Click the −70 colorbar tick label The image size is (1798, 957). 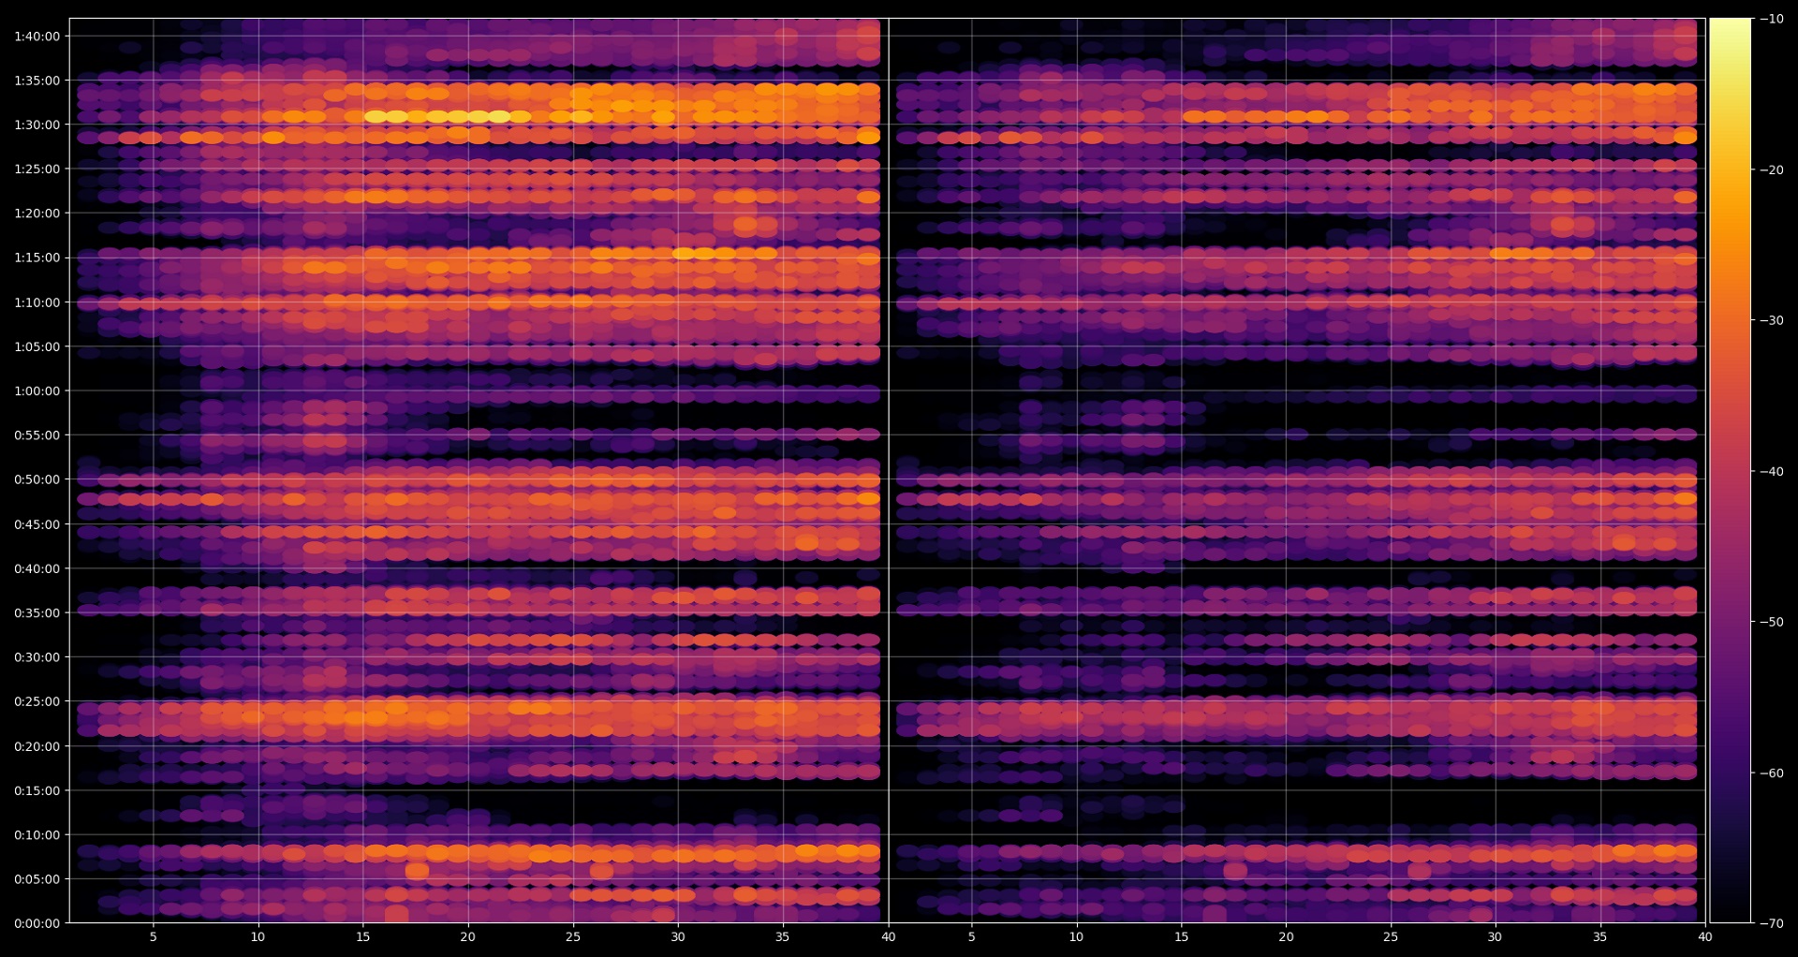click(1772, 923)
